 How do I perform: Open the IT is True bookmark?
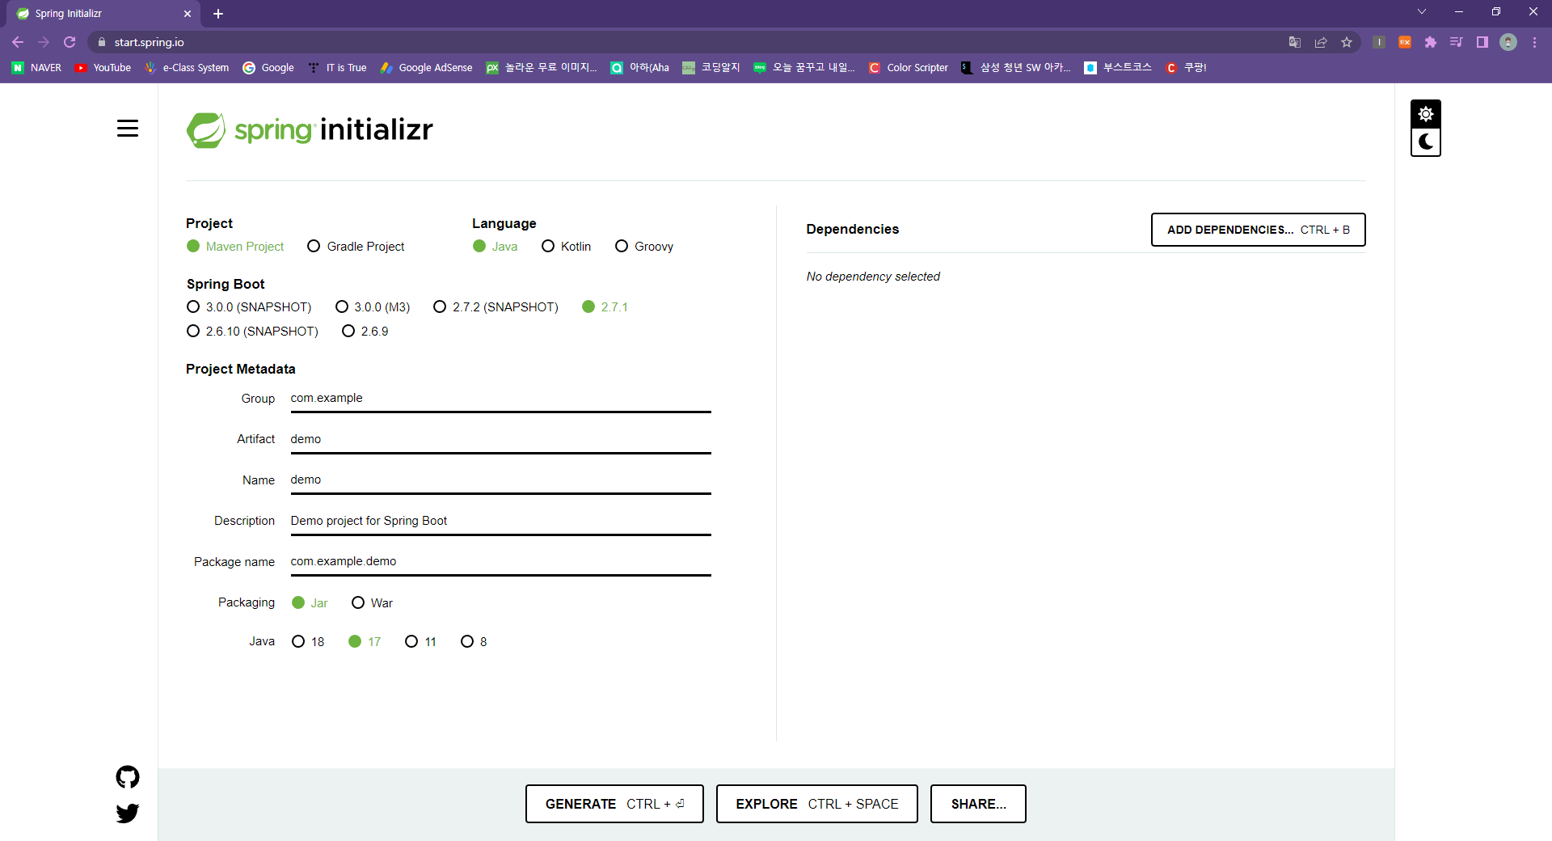point(338,68)
